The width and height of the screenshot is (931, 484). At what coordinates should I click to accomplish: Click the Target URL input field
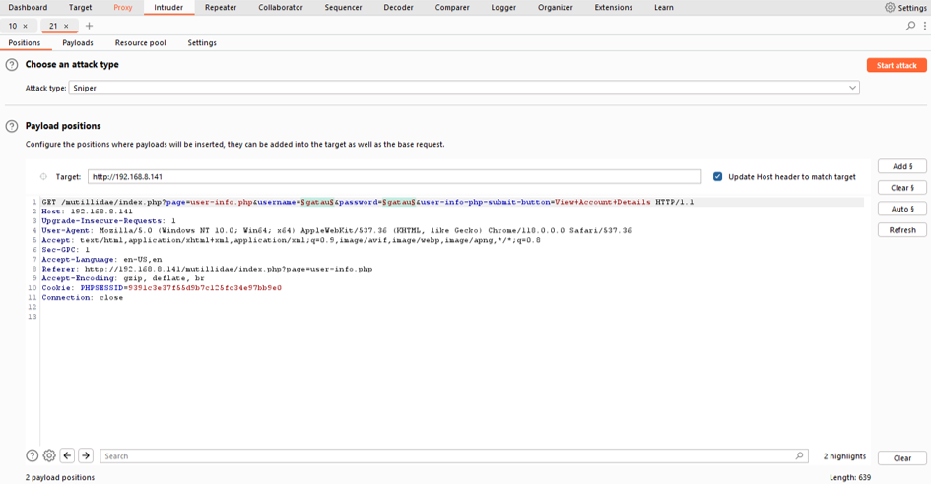[394, 177]
